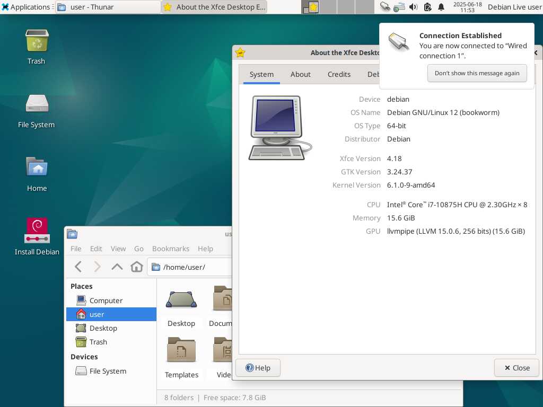
Task: Click the Help button in About dialog
Action: (x=258, y=368)
